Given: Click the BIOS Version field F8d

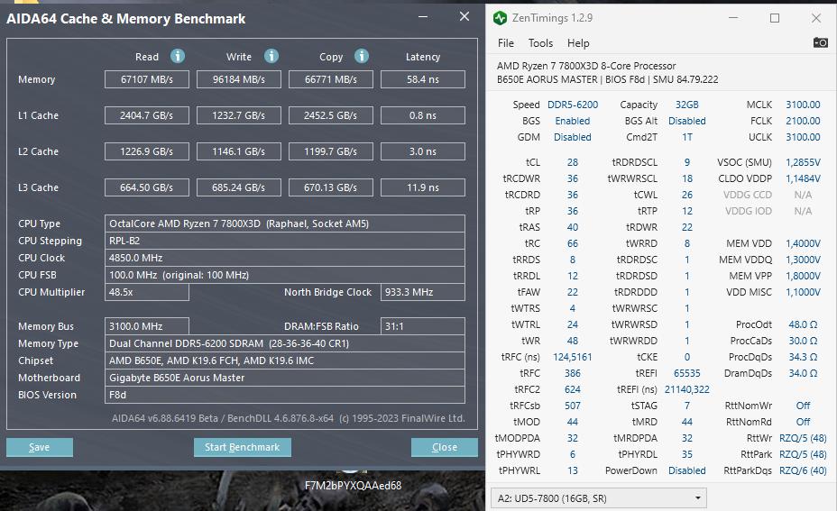Looking at the screenshot, I should point(284,395).
